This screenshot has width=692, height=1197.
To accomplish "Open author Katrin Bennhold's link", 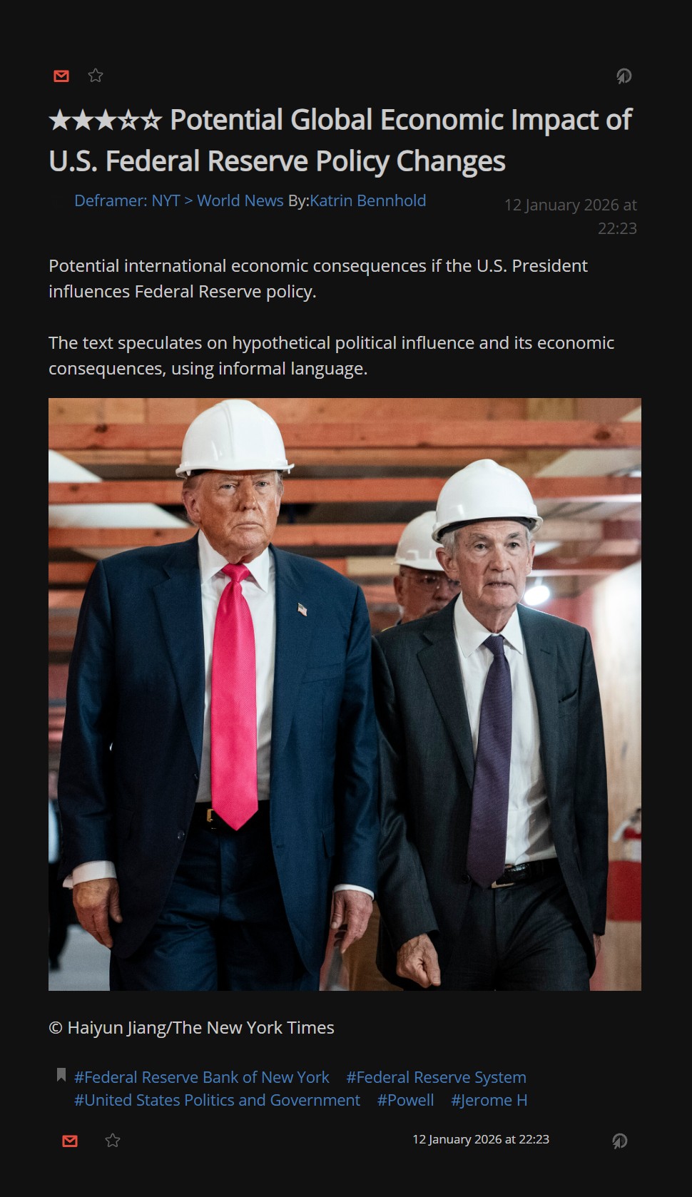I will coord(367,201).
